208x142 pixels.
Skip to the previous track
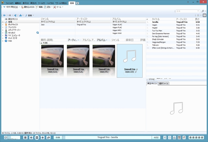point(31,137)
